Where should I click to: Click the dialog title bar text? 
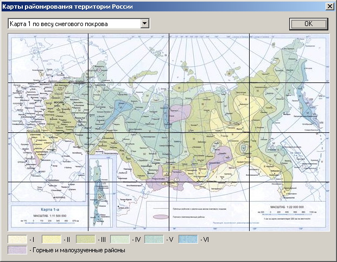[x=67, y=7]
